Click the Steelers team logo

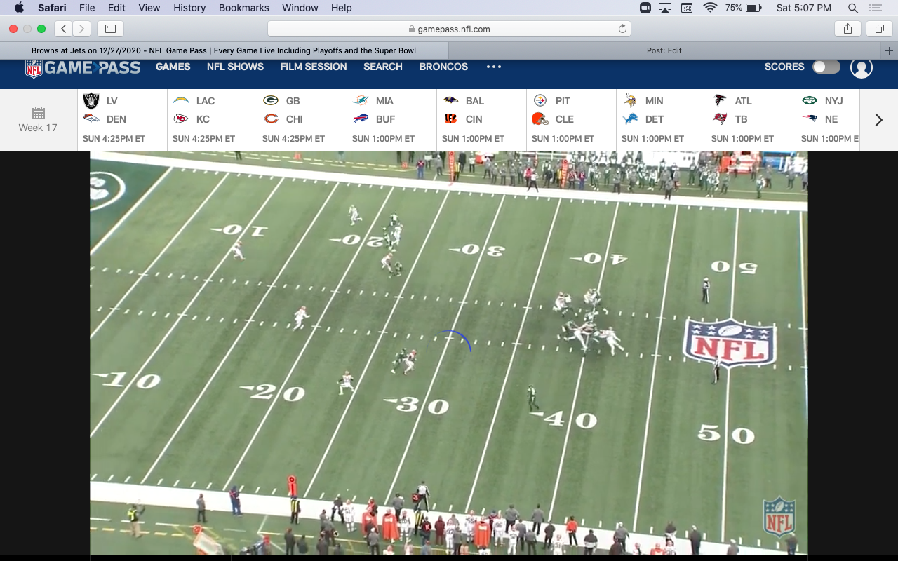[x=540, y=100]
